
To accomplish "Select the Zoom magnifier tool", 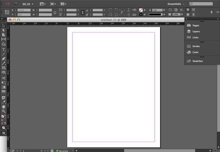I will click(x=4, y=111).
